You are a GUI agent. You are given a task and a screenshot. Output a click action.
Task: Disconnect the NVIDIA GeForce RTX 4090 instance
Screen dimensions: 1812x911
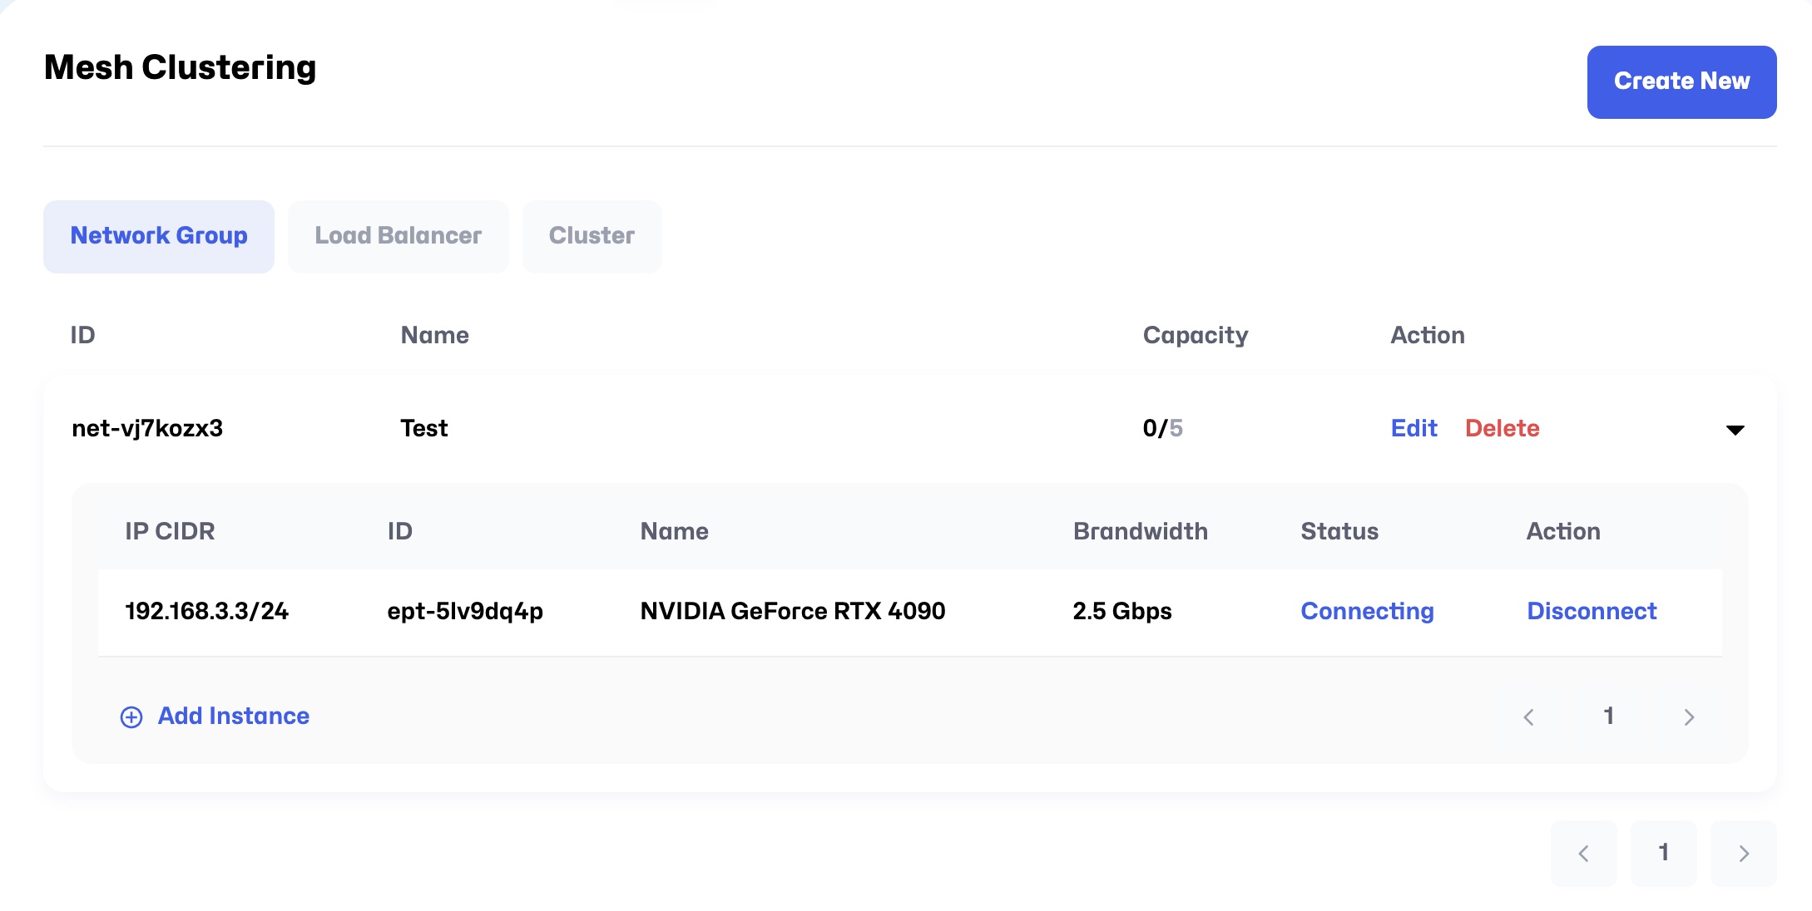click(x=1591, y=611)
